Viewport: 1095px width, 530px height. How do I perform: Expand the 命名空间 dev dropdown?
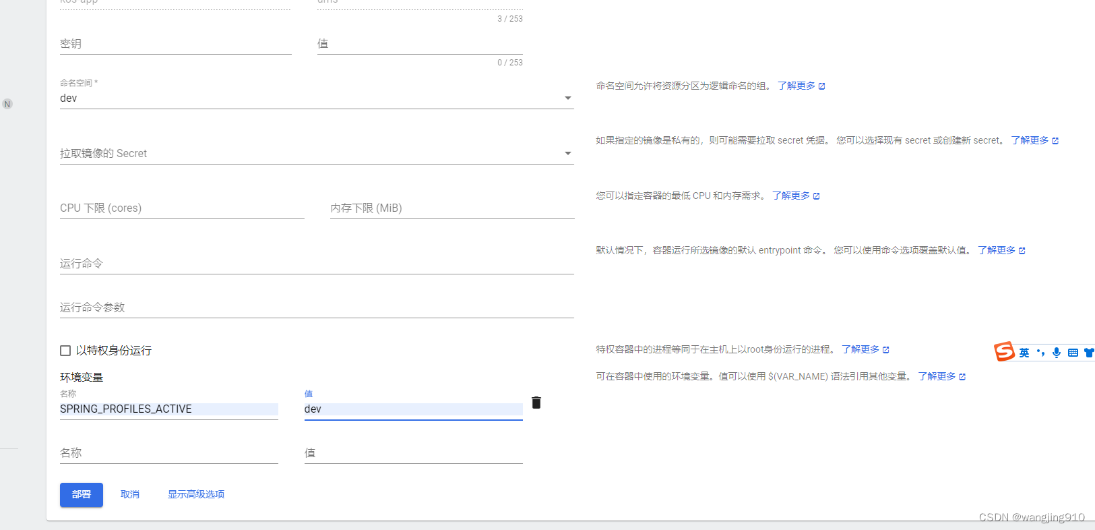point(317,98)
